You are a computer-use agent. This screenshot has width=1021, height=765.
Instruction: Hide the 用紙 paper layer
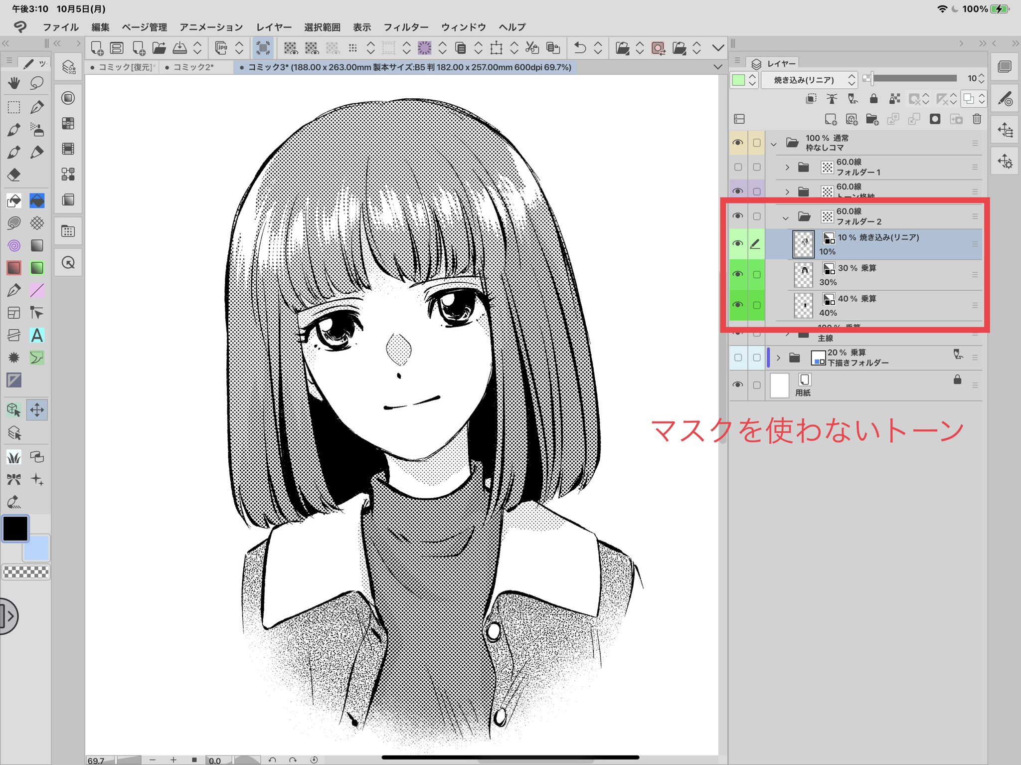738,384
